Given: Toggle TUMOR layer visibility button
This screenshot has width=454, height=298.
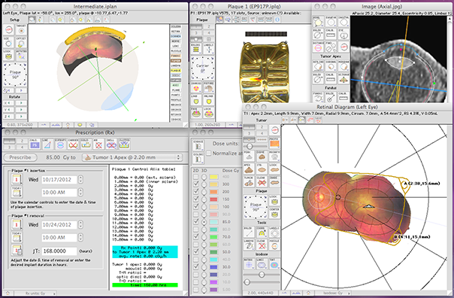Looking at the screenshot, I should (x=176, y=61).
